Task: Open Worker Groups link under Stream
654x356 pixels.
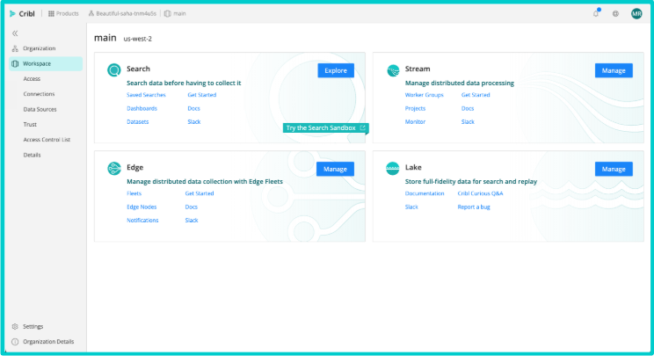Action: (424, 94)
